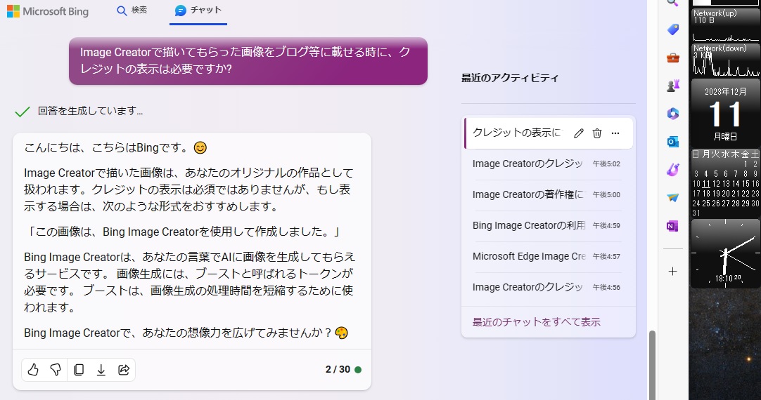Open the Edge sidebar Tools briefcase icon
Viewport: 761px width, 400px height.
click(x=672, y=58)
